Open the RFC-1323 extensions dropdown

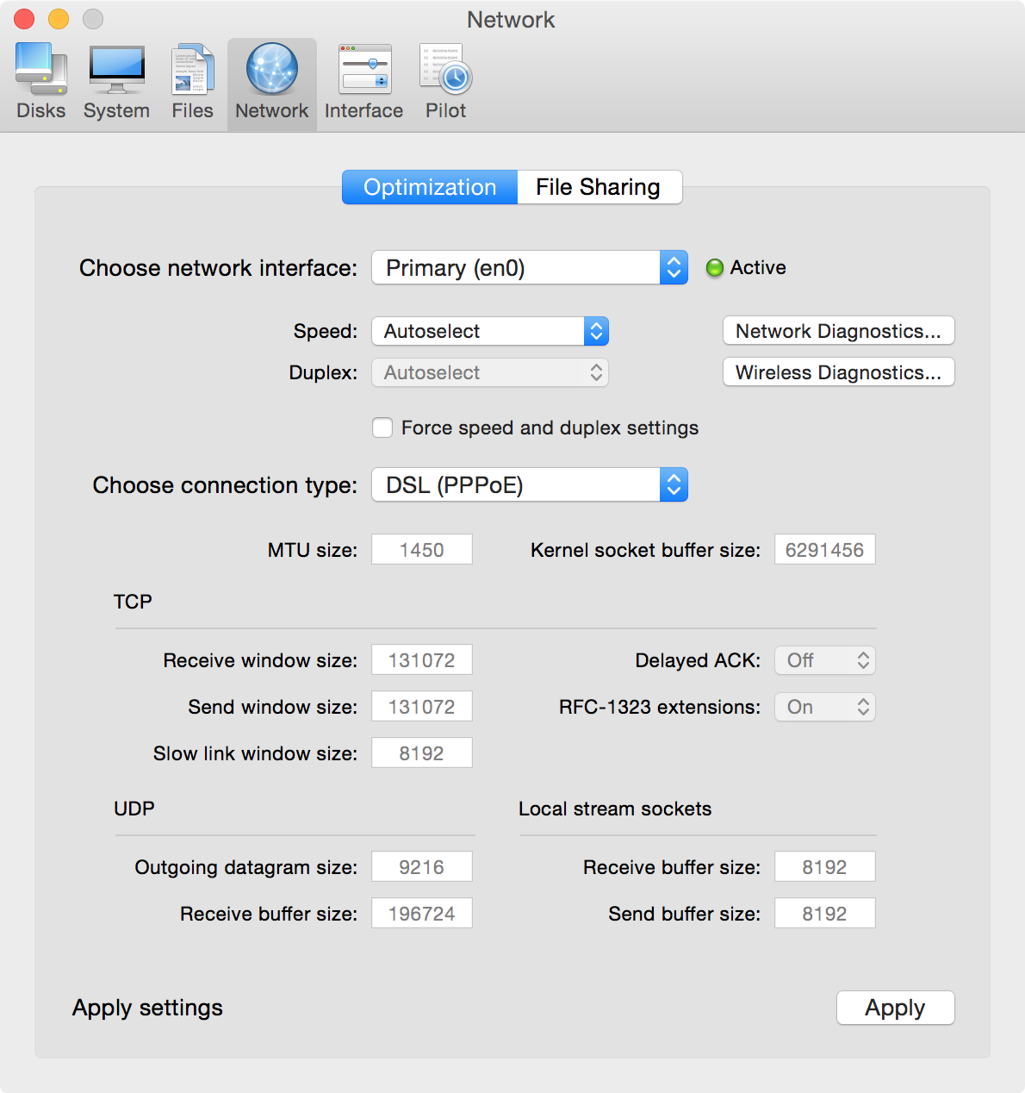click(x=825, y=707)
